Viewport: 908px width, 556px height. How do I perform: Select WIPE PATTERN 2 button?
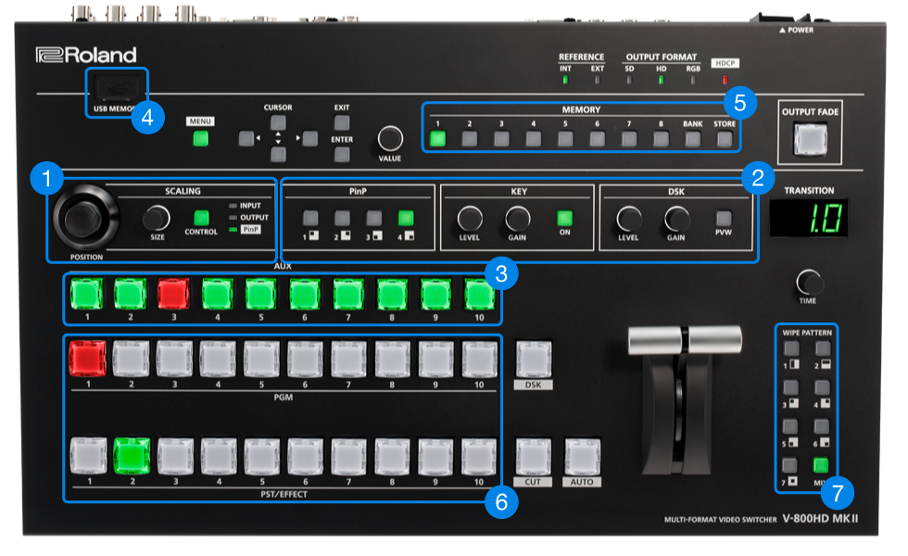coord(823,348)
